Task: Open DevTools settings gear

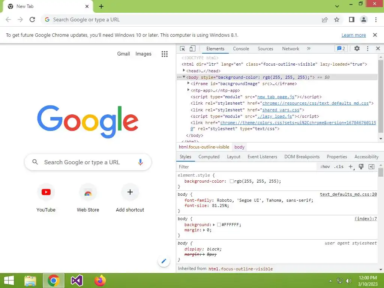Action: [x=357, y=48]
